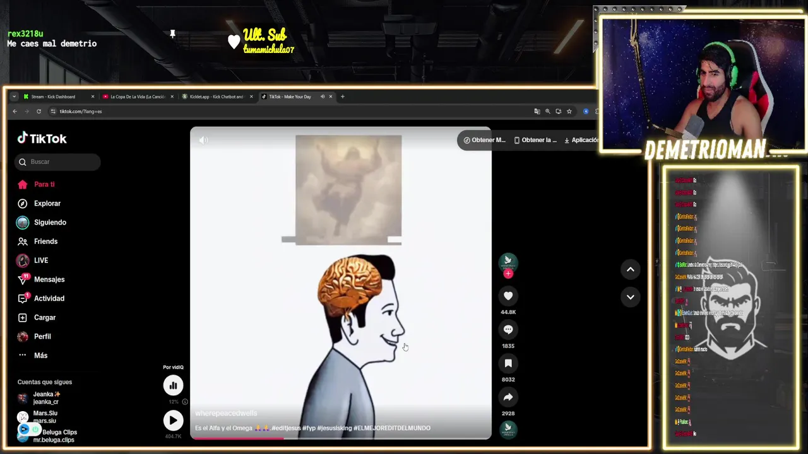The width and height of the screenshot is (808, 454).
Task: Focus the Buscar search field
Action: tap(57, 162)
